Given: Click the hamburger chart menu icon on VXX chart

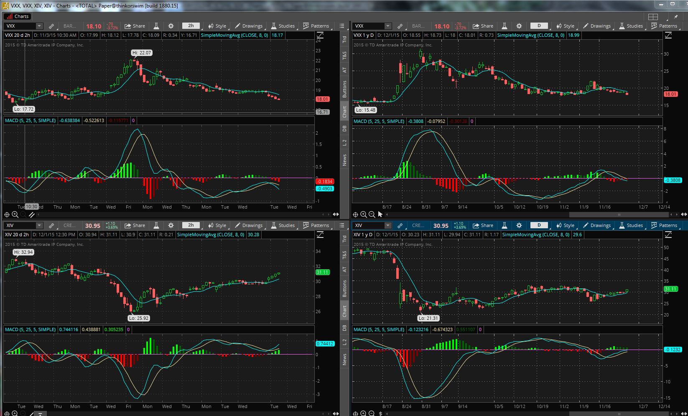Looking at the screenshot, I should pyautogui.click(x=342, y=26).
